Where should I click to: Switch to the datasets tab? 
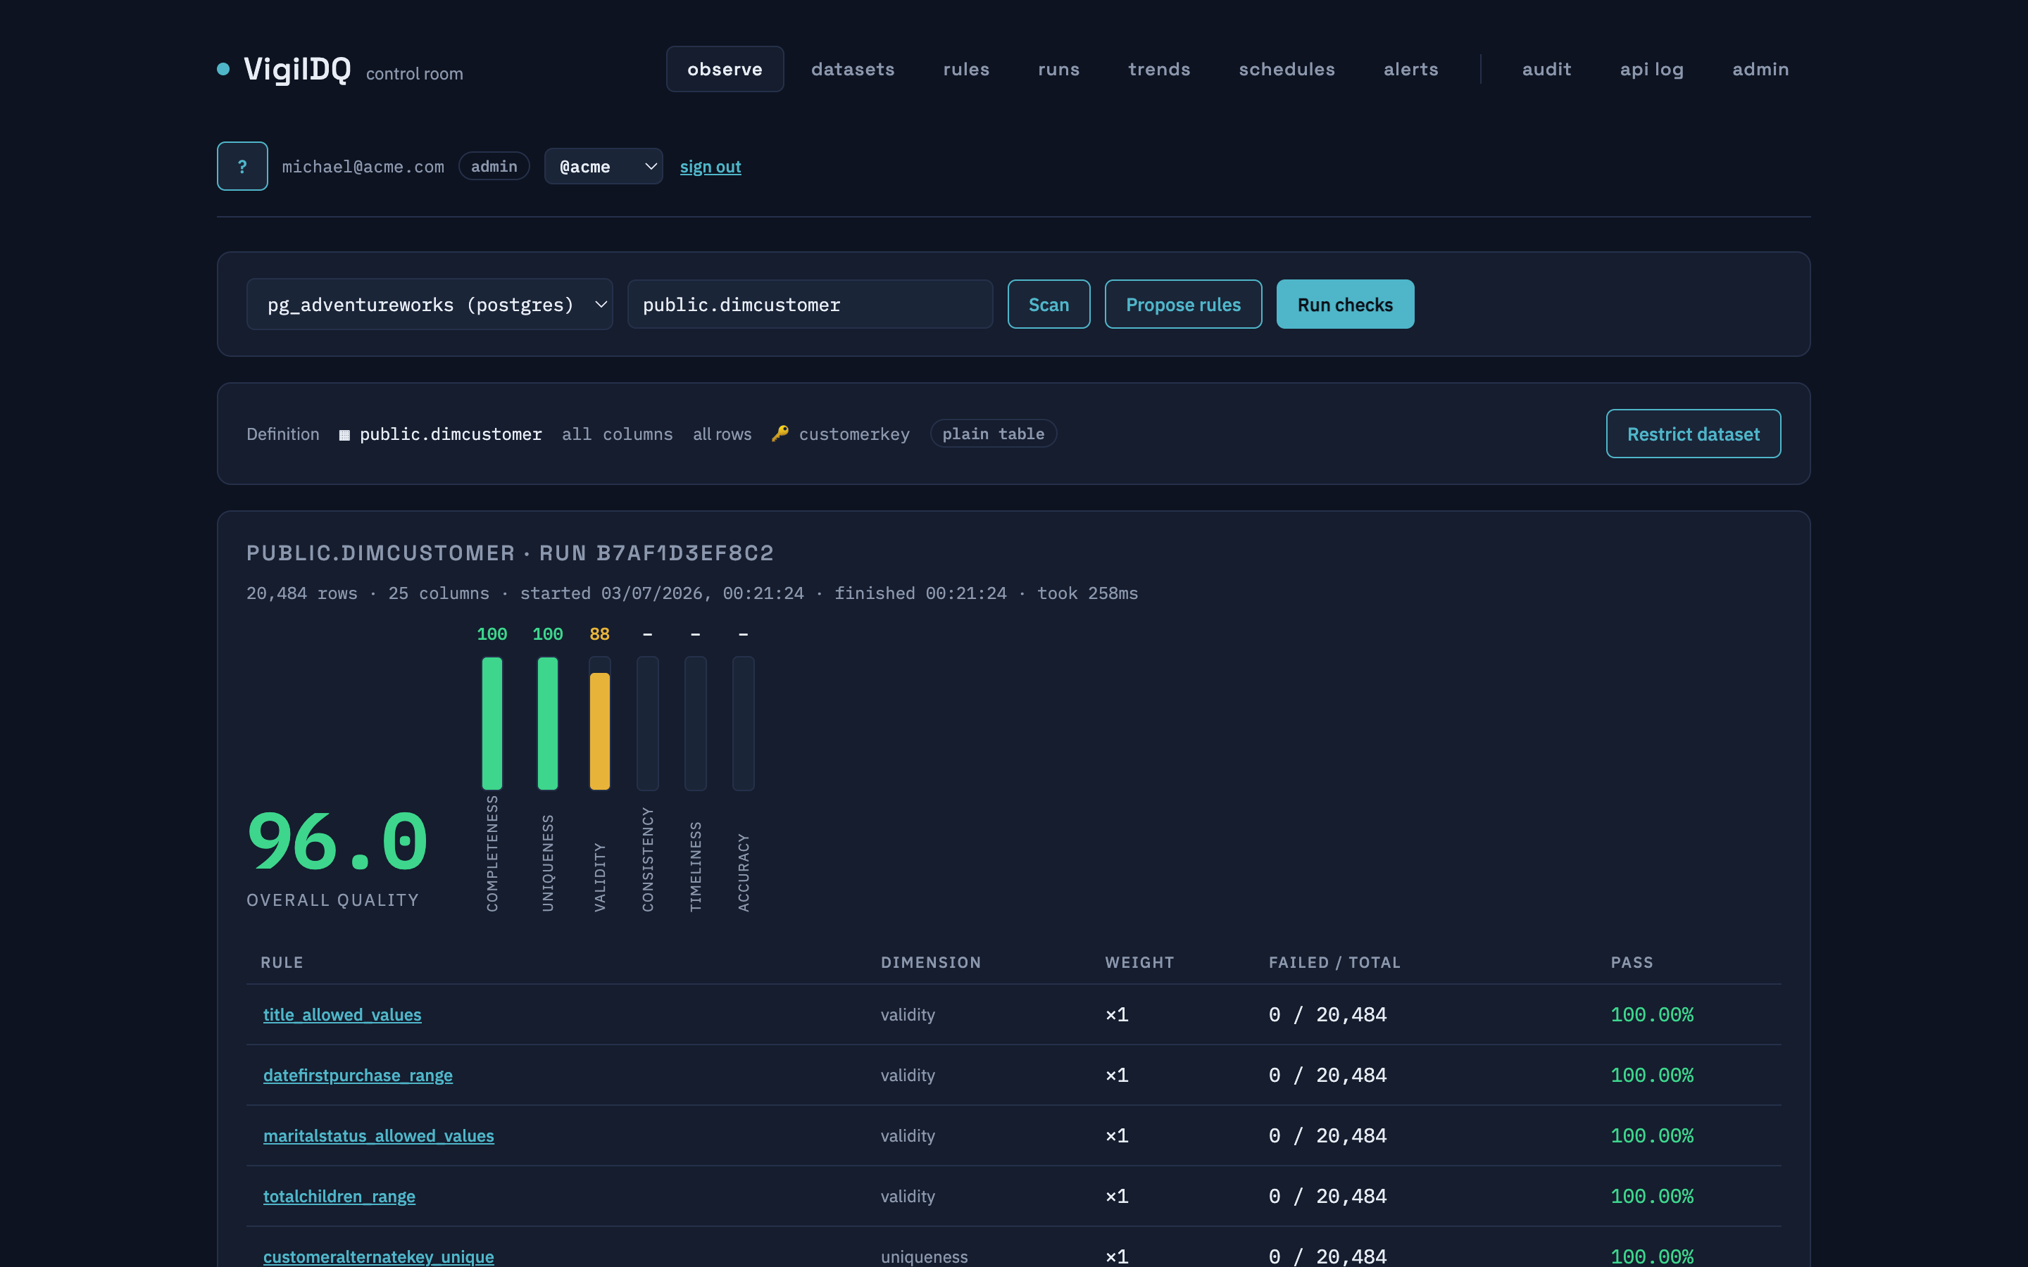(852, 69)
